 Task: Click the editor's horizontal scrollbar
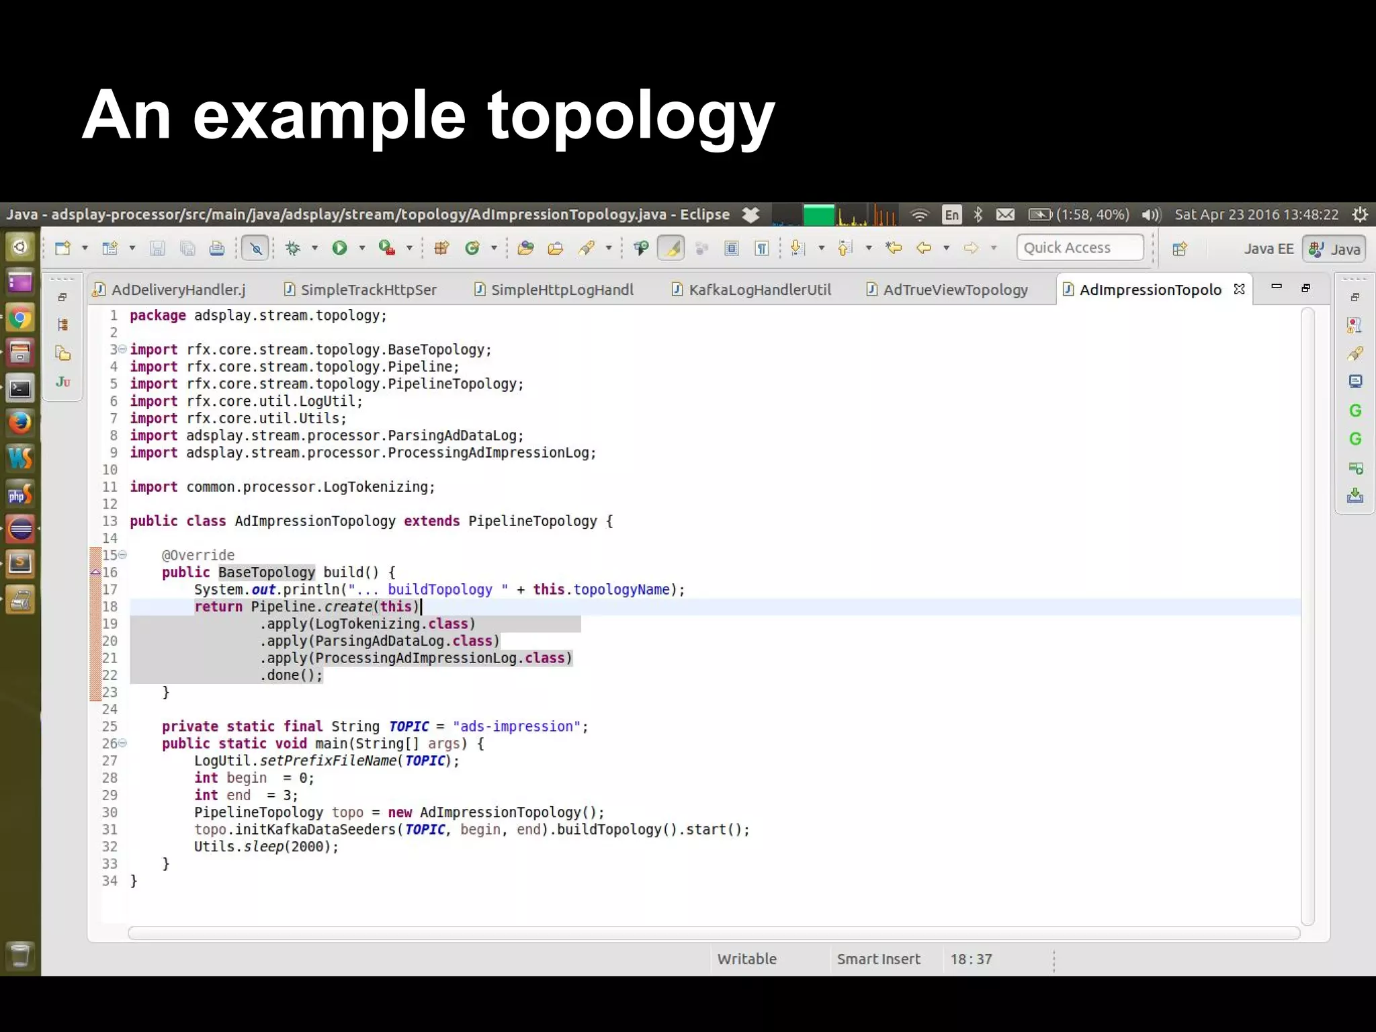pyautogui.click(x=714, y=933)
